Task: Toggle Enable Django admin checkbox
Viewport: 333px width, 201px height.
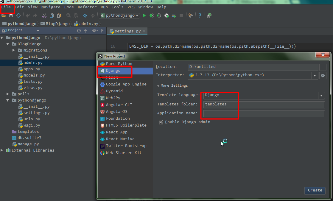Action: tap(161, 122)
